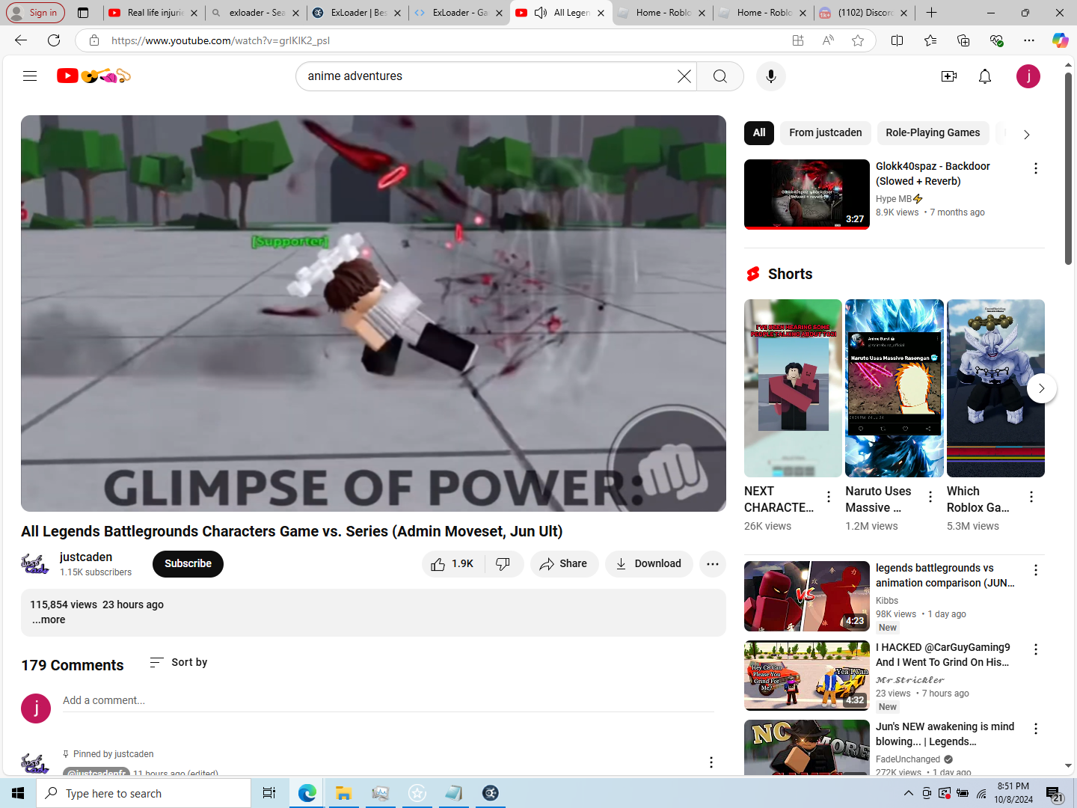Screen dimensions: 1077x808
Task: Open options for NEXT CHARACTE... short
Action: (829, 497)
